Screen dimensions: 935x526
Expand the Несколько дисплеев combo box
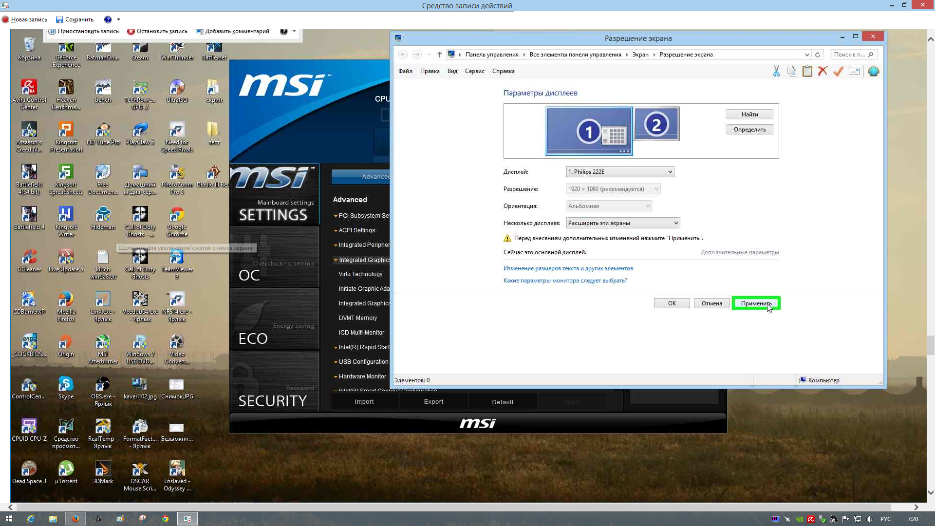click(x=623, y=223)
